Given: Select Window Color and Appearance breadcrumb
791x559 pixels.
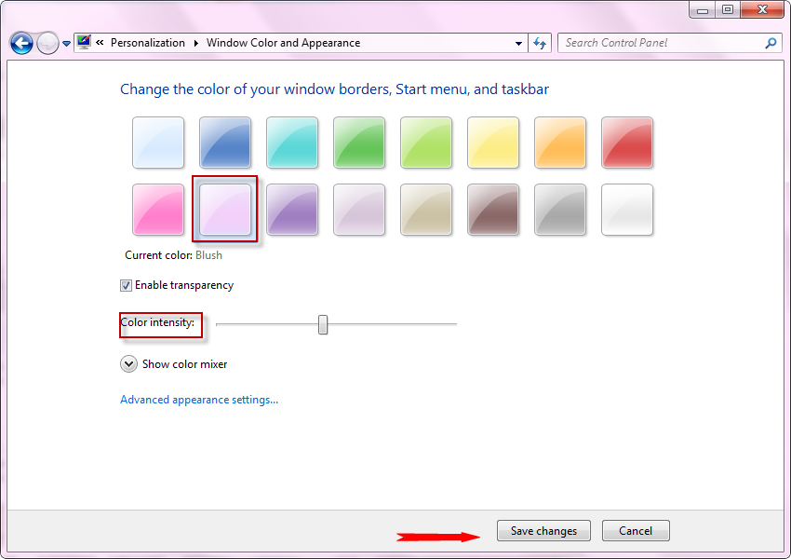Looking at the screenshot, I should [x=284, y=43].
